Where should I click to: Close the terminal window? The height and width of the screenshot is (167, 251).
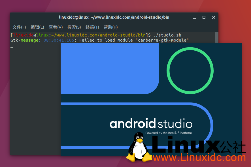214,17
